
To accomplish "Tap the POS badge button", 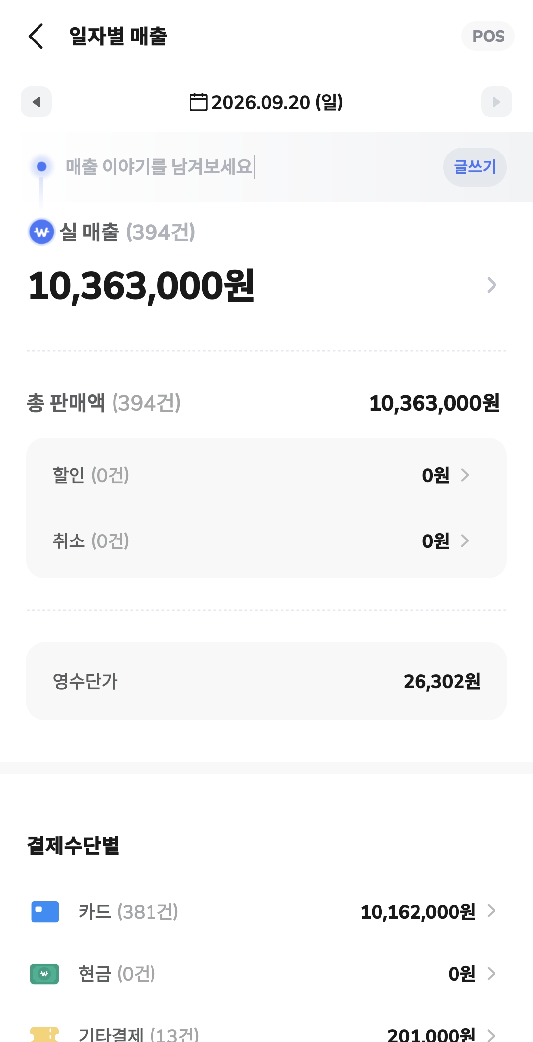I will pos(488,36).
